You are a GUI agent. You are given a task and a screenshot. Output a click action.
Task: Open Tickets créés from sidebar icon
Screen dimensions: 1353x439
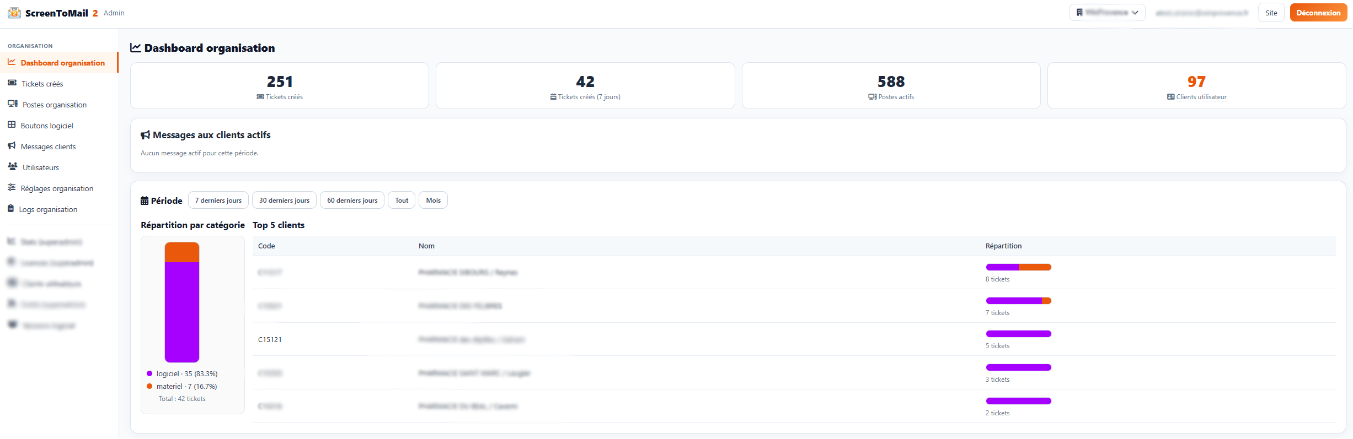(12, 83)
